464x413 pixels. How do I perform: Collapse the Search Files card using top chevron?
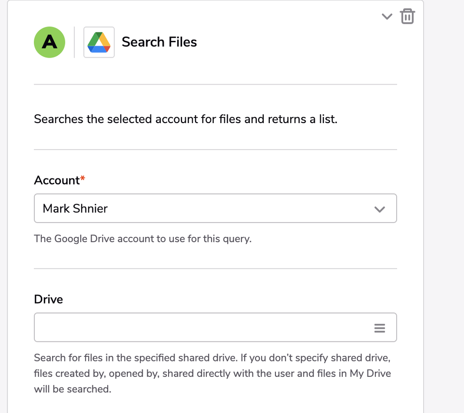tap(387, 16)
